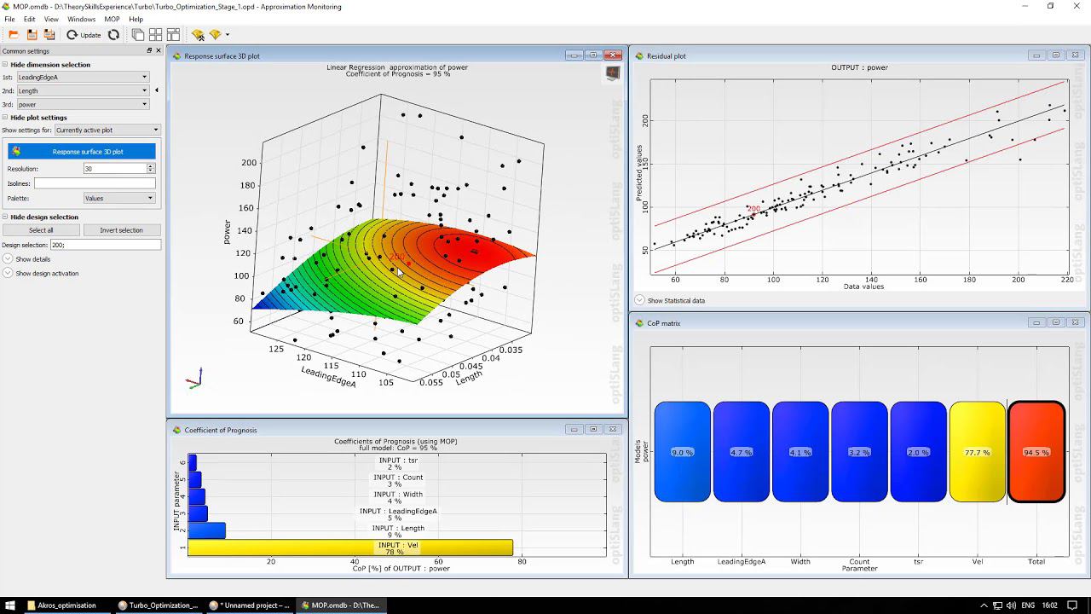Click the circular auto-refresh arrows icon
This screenshot has height=614, width=1091.
113,35
